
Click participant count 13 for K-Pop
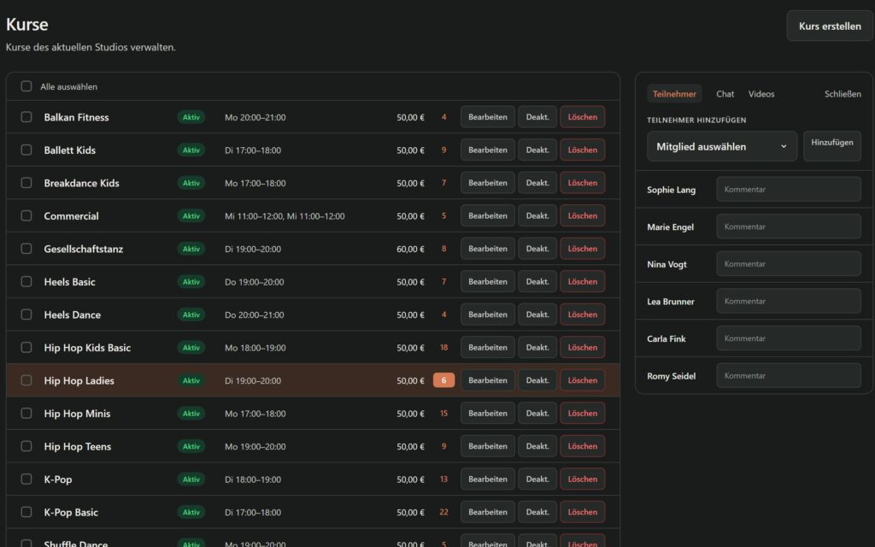point(443,479)
